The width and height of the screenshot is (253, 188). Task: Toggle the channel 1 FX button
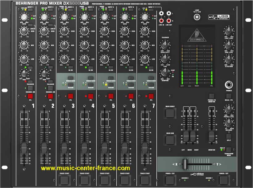coord(30,67)
